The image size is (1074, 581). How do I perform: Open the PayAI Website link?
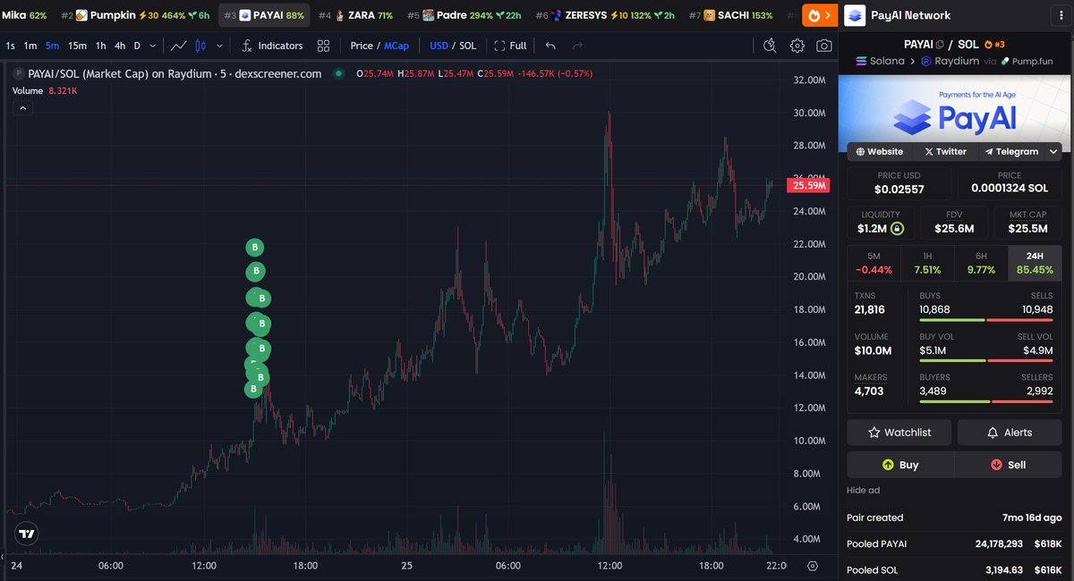(879, 152)
